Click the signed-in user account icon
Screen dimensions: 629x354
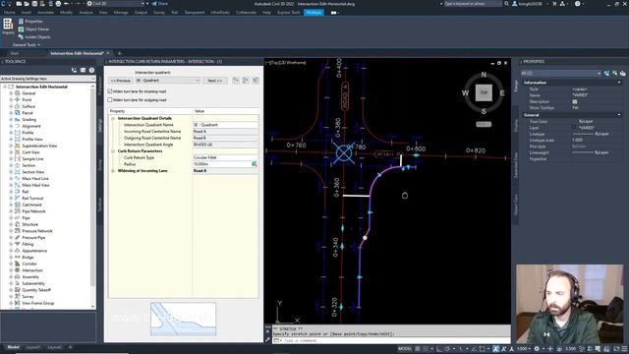pyautogui.click(x=515, y=4)
